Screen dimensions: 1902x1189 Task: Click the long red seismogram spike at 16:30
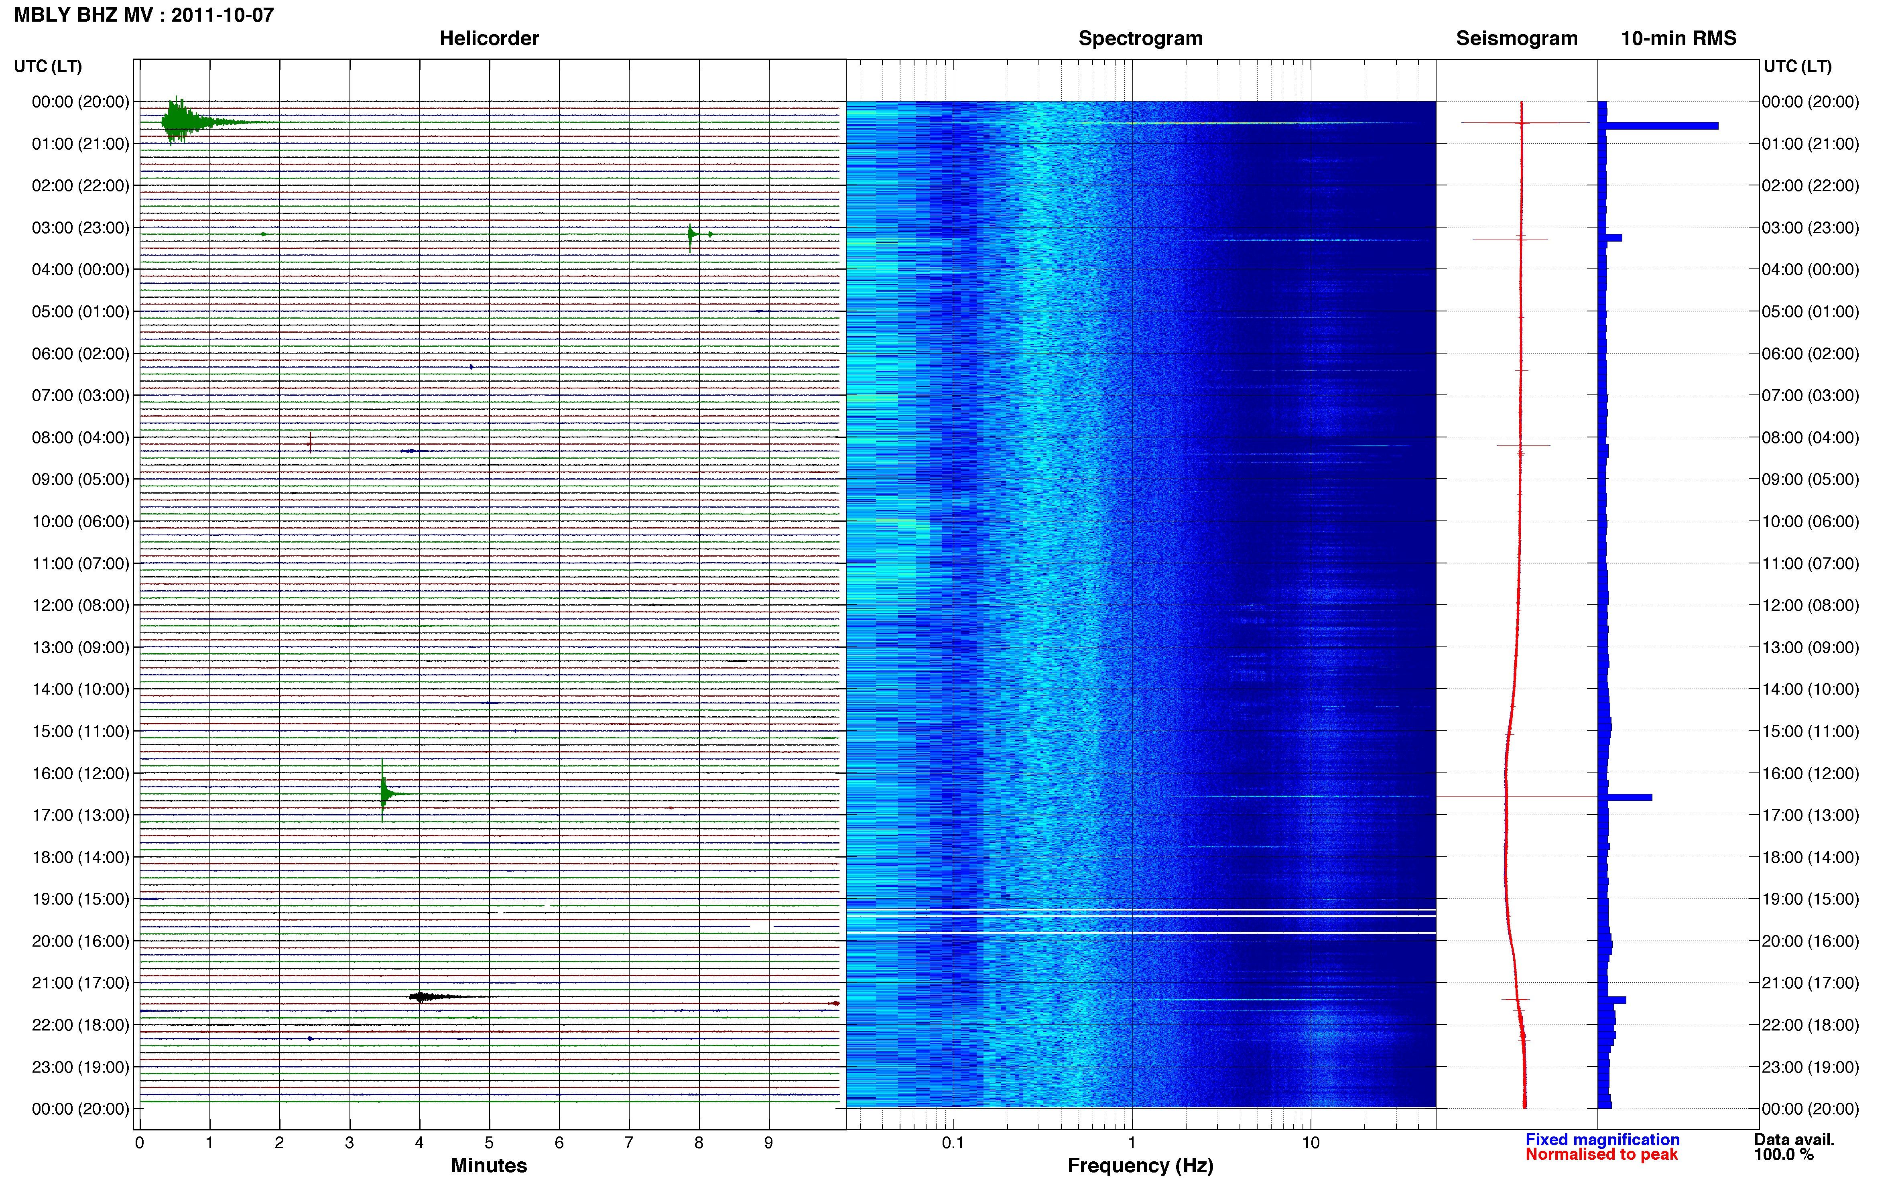pyautogui.click(x=1516, y=797)
